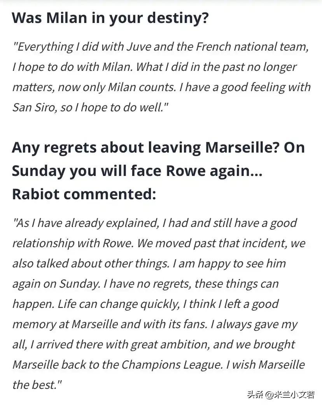Click the 'Rabiot commented:' heading line
322x406 pixels.
pyautogui.click(x=84, y=194)
